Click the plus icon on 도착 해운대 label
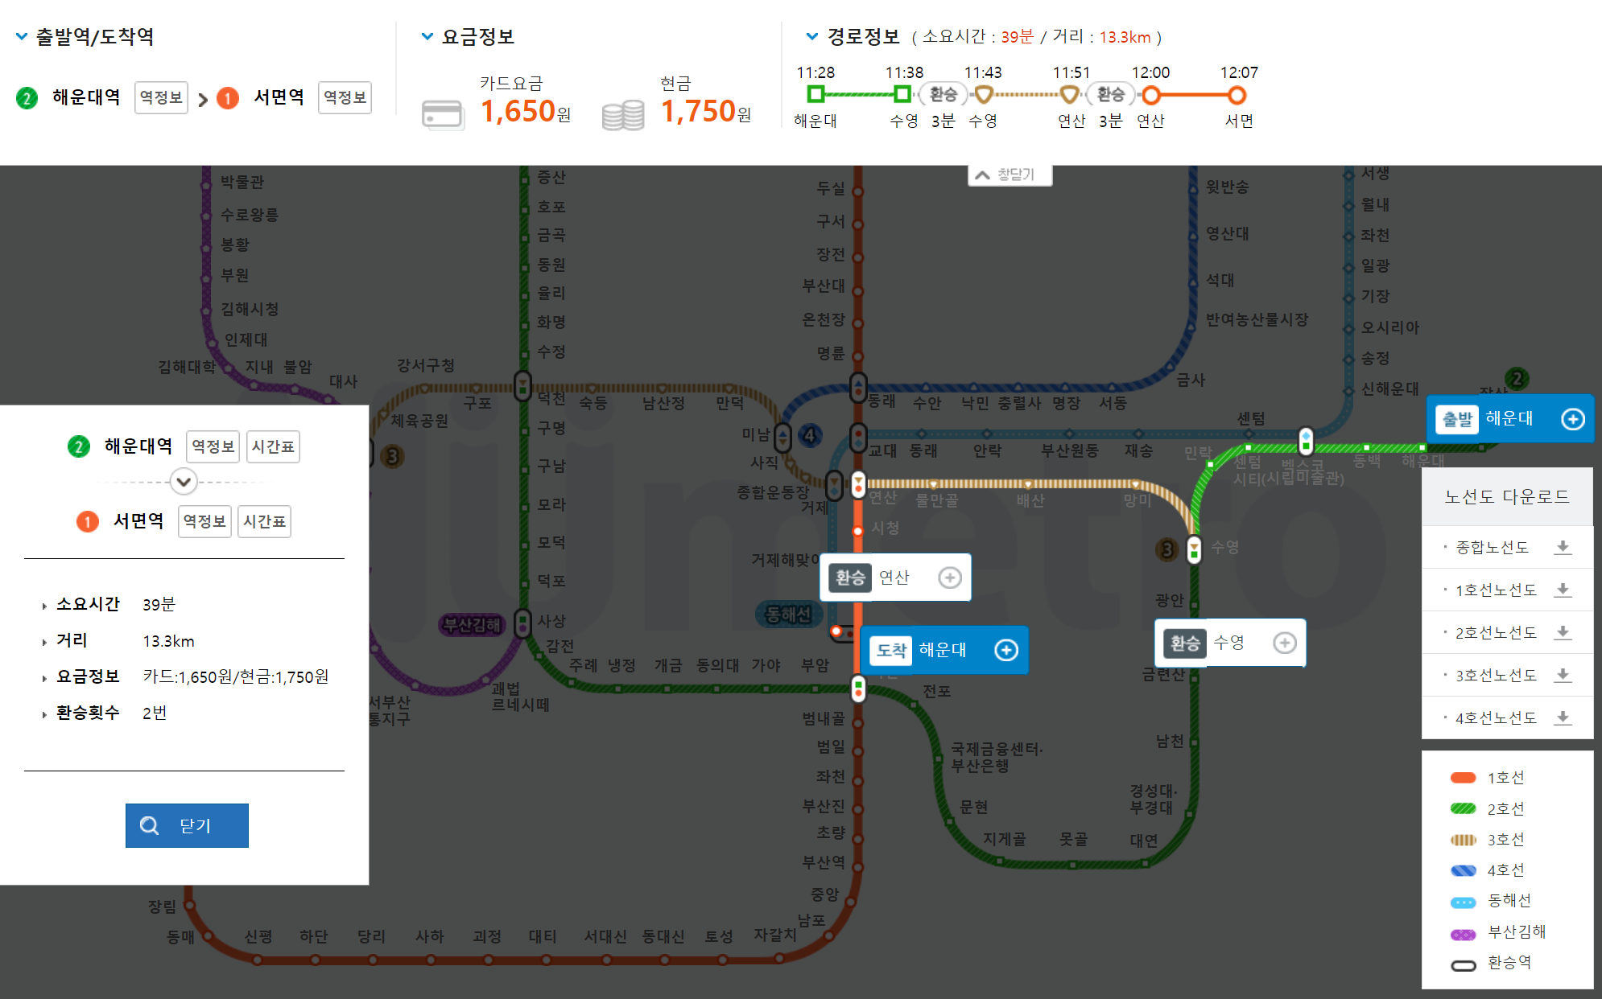 pyautogui.click(x=1006, y=650)
